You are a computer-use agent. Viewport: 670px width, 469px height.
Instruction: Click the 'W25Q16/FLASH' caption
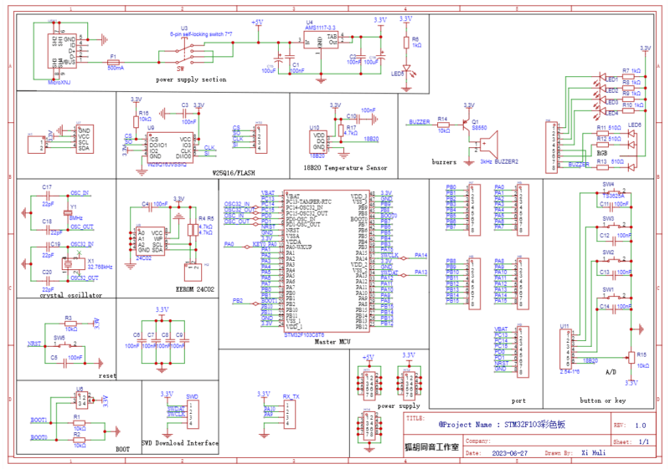click(234, 173)
